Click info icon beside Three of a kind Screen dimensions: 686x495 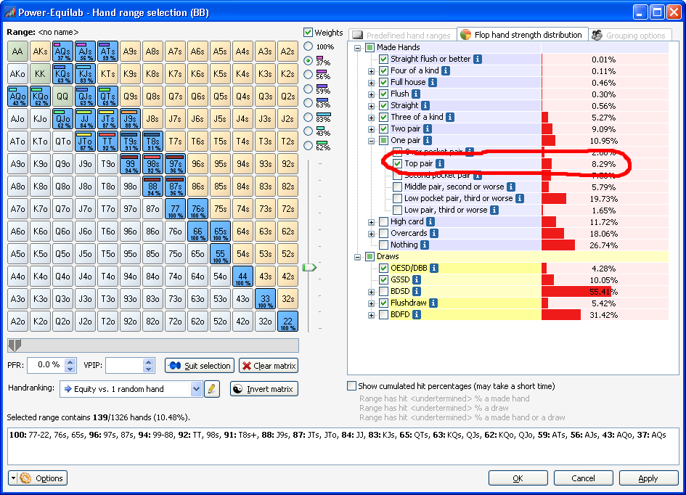pos(450,117)
